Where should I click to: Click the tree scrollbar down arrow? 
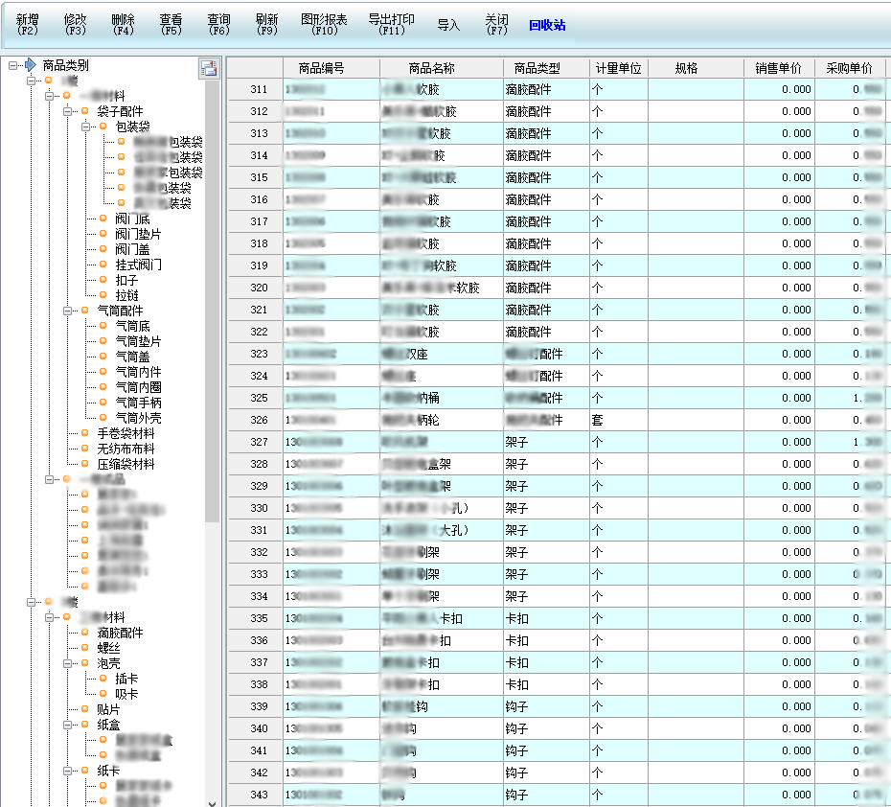pyautogui.click(x=213, y=799)
